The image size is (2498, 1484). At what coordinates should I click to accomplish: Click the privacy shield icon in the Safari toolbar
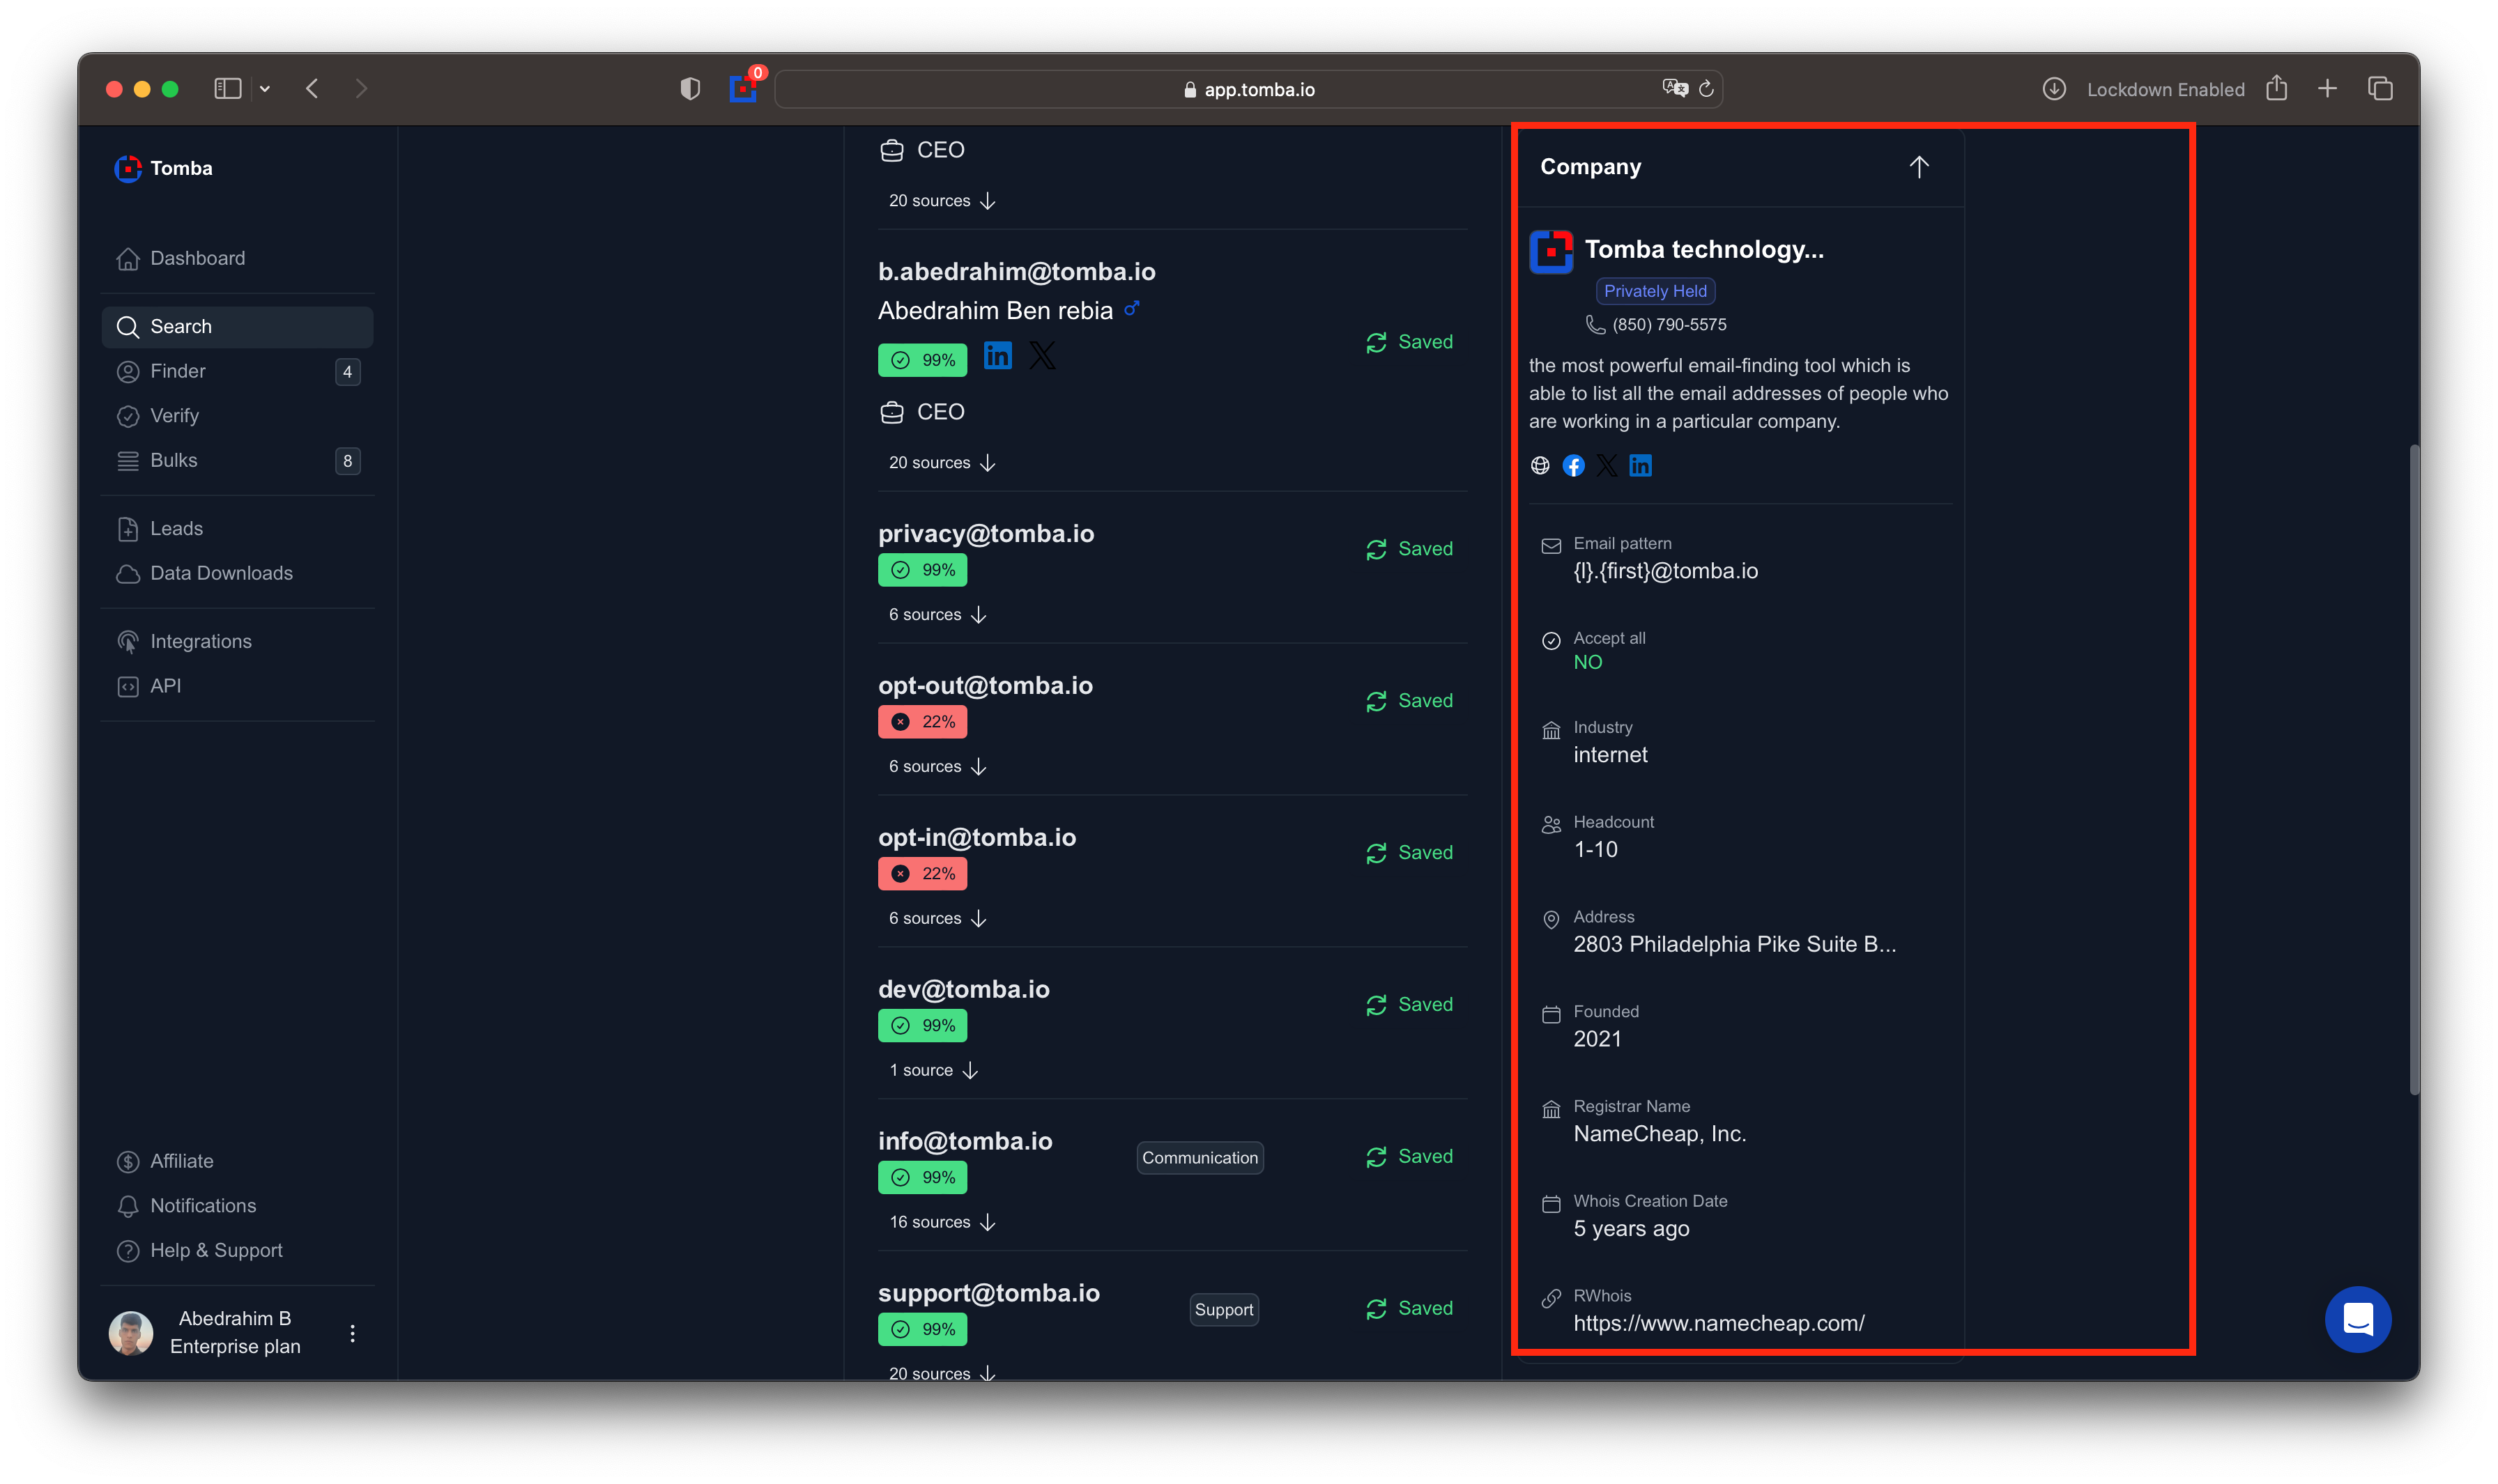(689, 89)
